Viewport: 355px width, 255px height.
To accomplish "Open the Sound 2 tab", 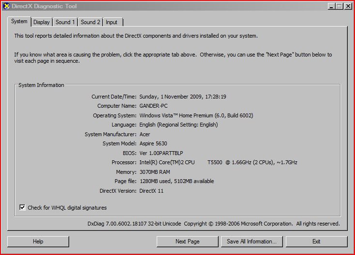I will click(x=90, y=22).
